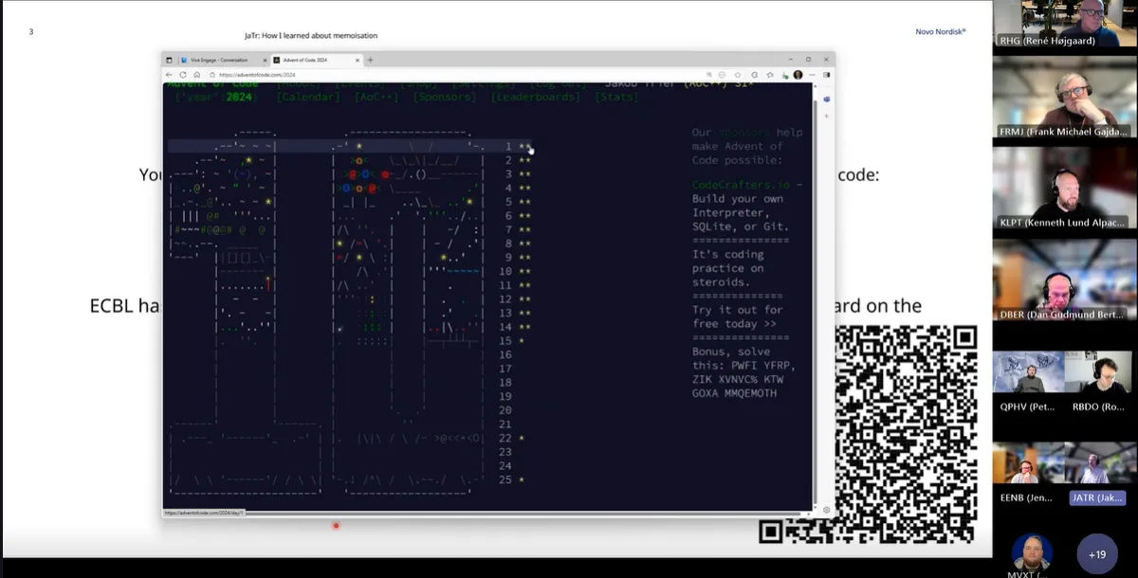Open the page settings gear at bottom right
Viewport: 1138px width, 578px height.
pyautogui.click(x=826, y=510)
